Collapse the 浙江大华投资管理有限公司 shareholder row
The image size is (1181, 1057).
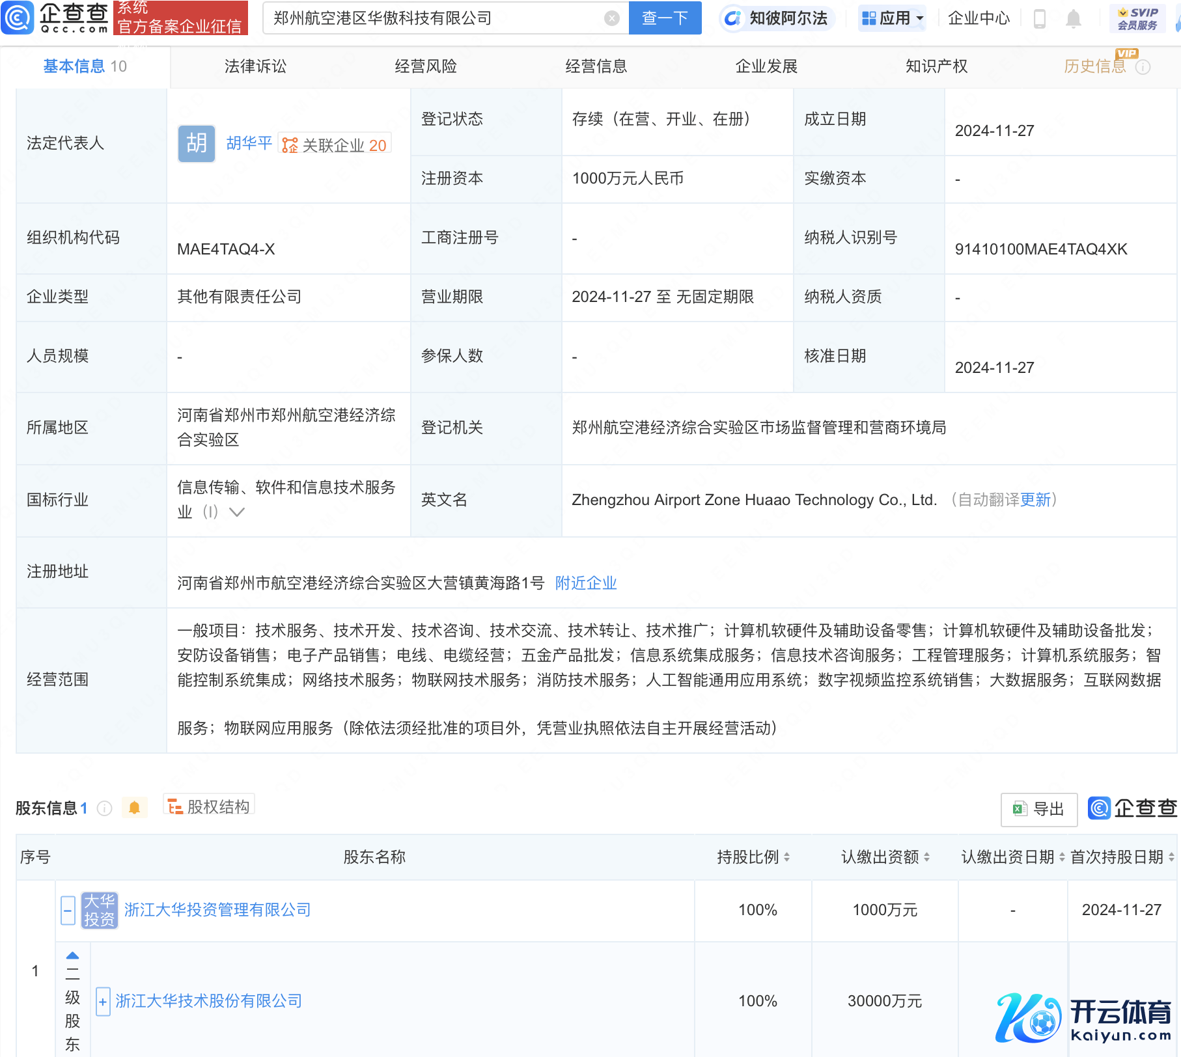68,910
